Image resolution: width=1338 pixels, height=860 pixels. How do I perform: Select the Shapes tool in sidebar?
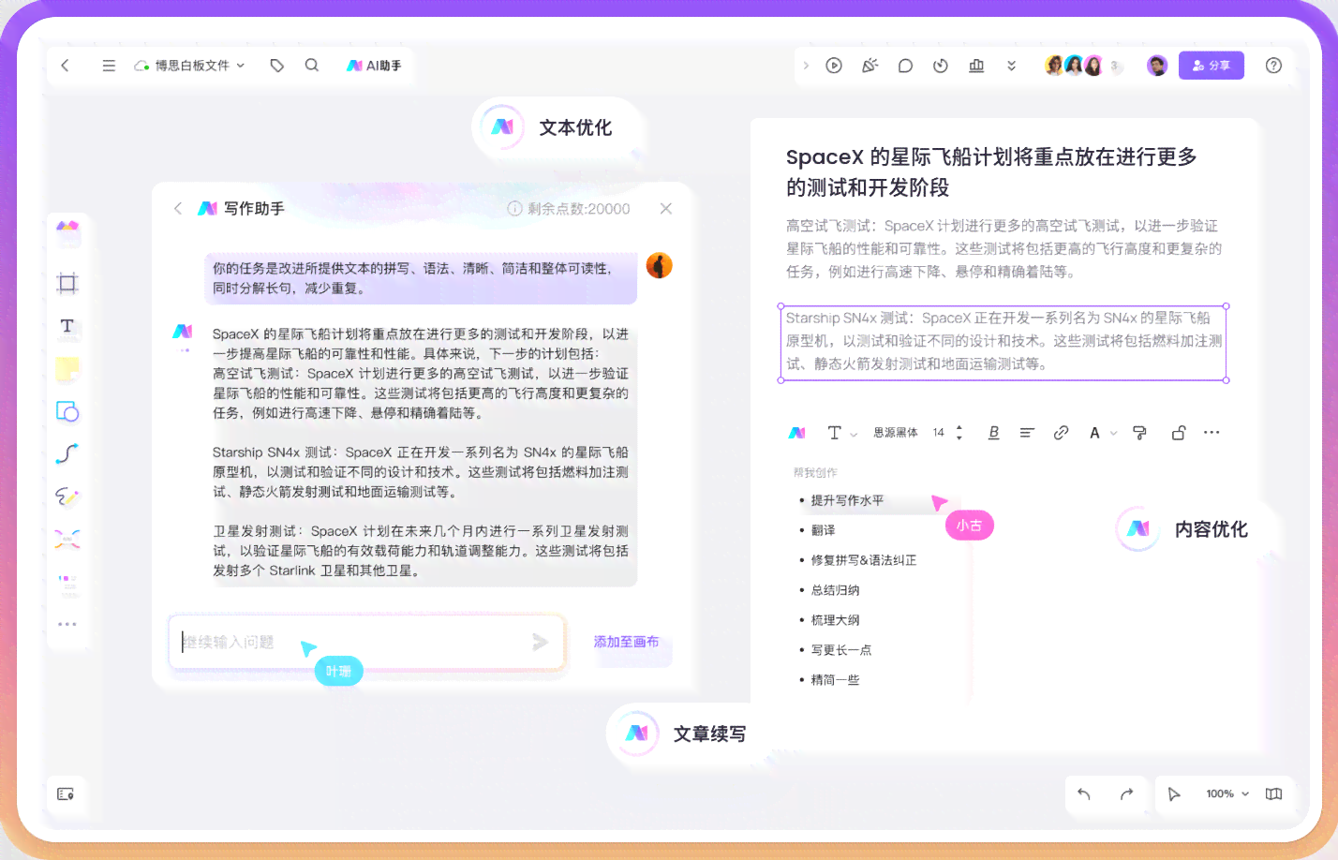click(x=67, y=411)
